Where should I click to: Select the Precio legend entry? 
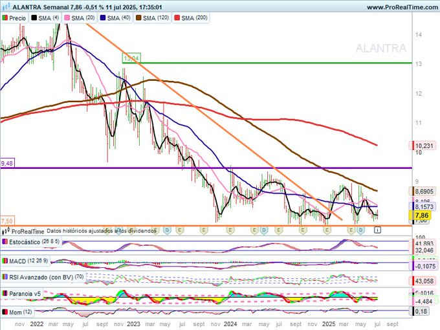coord(14,18)
